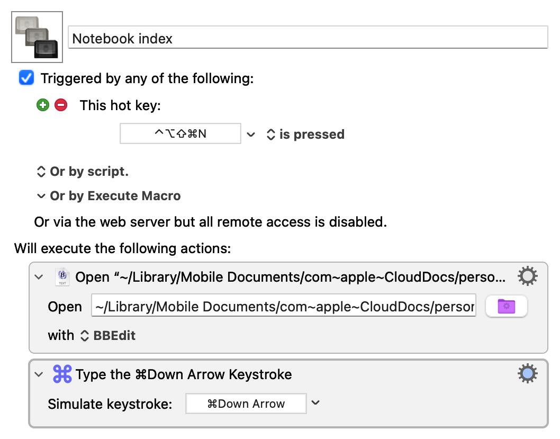The width and height of the screenshot is (560, 439).
Task: Click the Open file path text field
Action: (x=283, y=307)
